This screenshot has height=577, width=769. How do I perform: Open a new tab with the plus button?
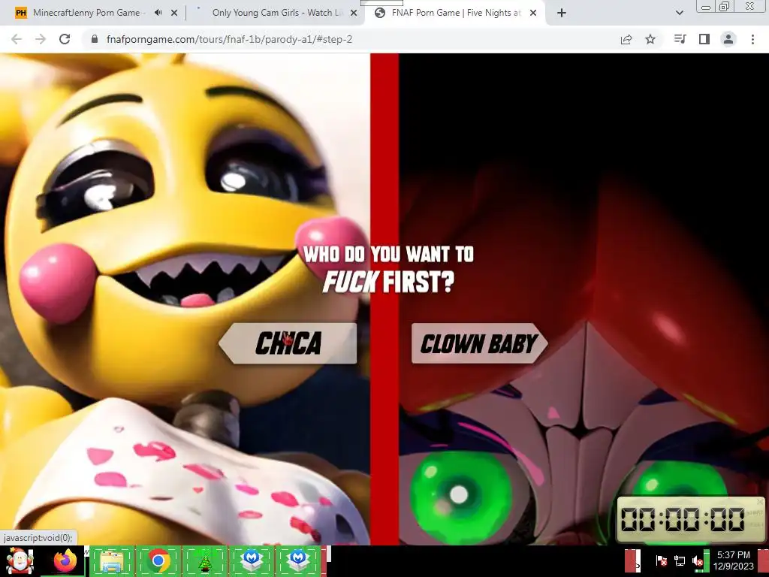click(x=562, y=14)
